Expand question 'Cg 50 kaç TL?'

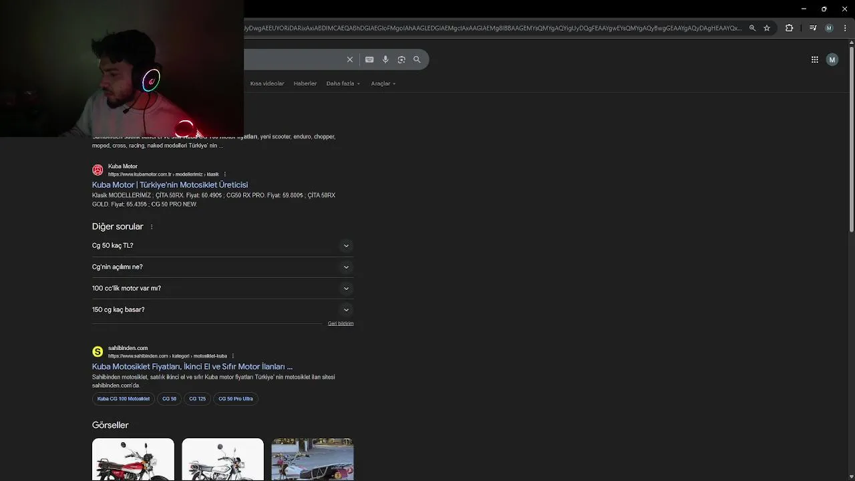tap(222, 246)
